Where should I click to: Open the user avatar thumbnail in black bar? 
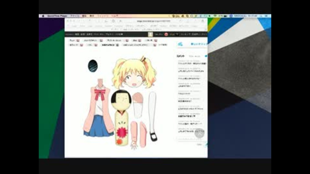pyautogui.click(x=150, y=34)
